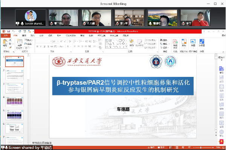Click the red envelope icon on right sidebar
This screenshot has height=150, width=226.
221,142
